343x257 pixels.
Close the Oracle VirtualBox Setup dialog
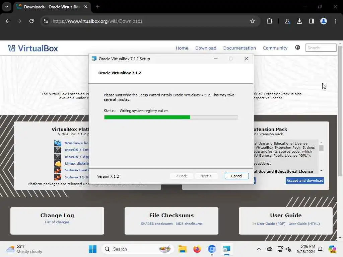coord(246,59)
